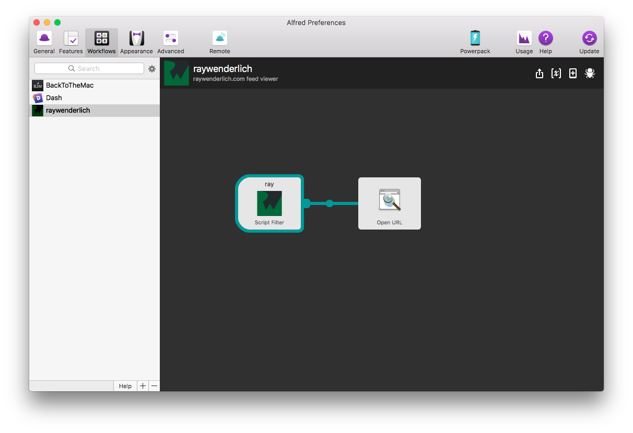Click the workflow search field
Viewport: 633px width, 433px height.
pos(89,68)
